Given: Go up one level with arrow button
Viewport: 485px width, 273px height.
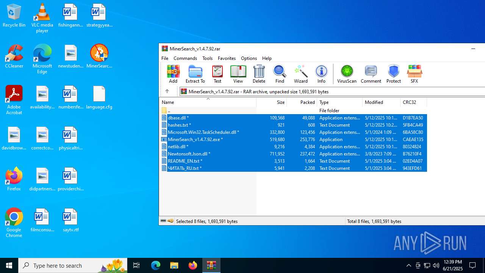Looking at the screenshot, I should pyautogui.click(x=167, y=91).
